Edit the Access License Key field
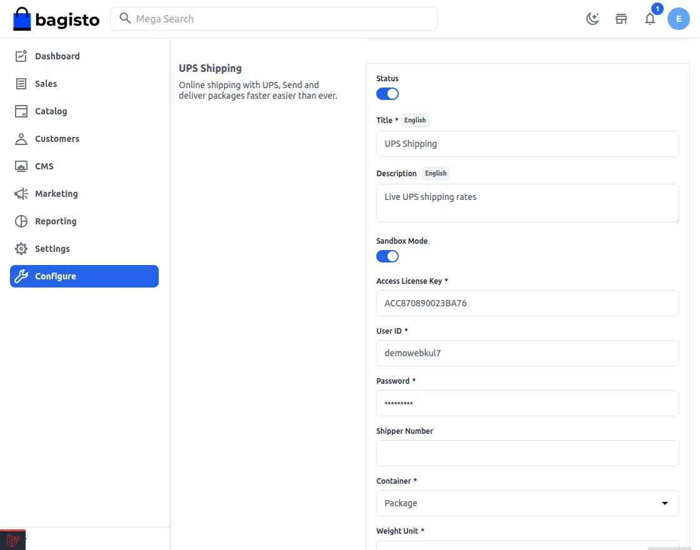Viewport: 700px width, 550px height. pyautogui.click(x=527, y=303)
